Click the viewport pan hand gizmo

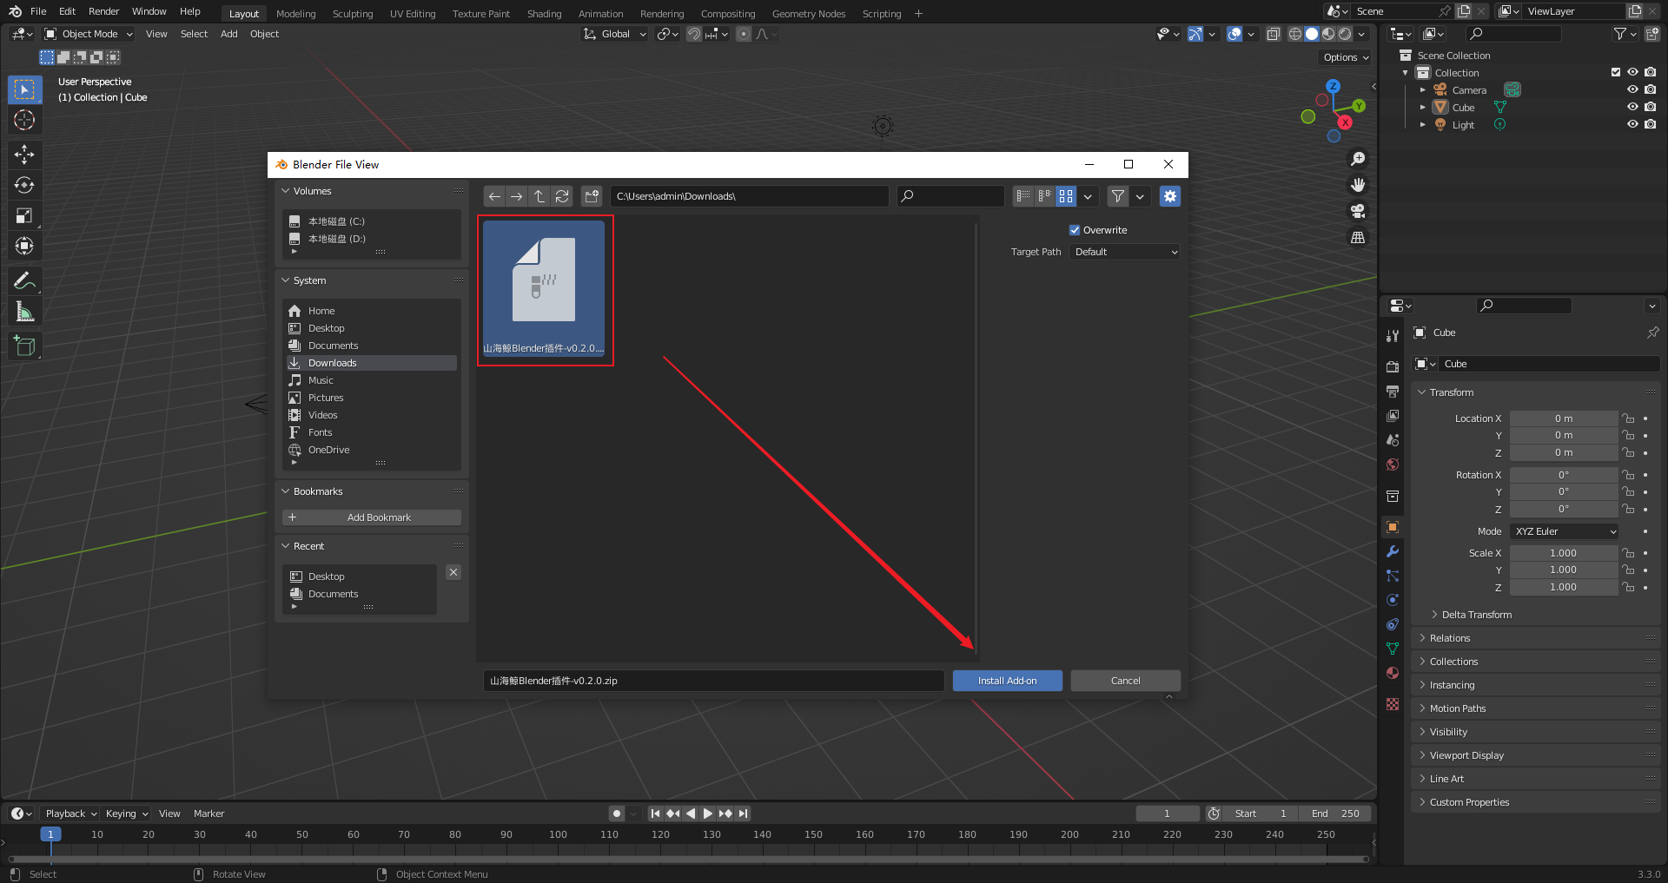pos(1358,185)
